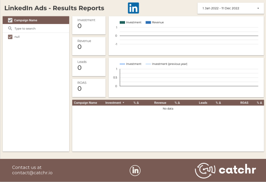Click the % Δ header after ROAS

click(259, 103)
